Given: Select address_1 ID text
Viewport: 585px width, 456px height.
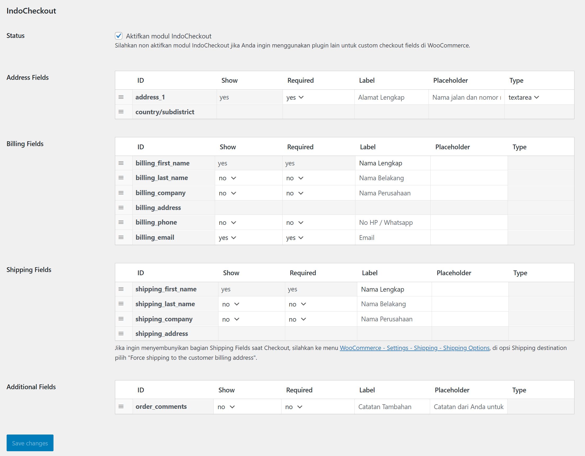Looking at the screenshot, I should (x=150, y=97).
